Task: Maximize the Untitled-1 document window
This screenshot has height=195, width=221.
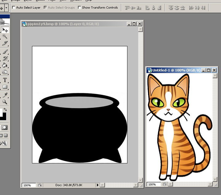Action: click(209, 70)
